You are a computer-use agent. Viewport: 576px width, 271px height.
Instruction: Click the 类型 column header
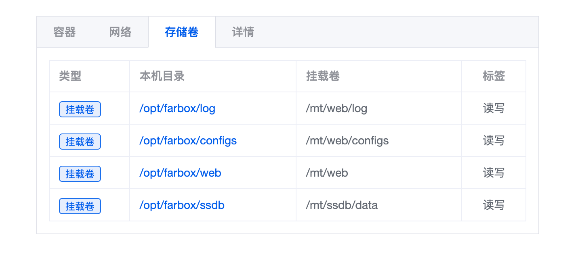pyautogui.click(x=70, y=76)
